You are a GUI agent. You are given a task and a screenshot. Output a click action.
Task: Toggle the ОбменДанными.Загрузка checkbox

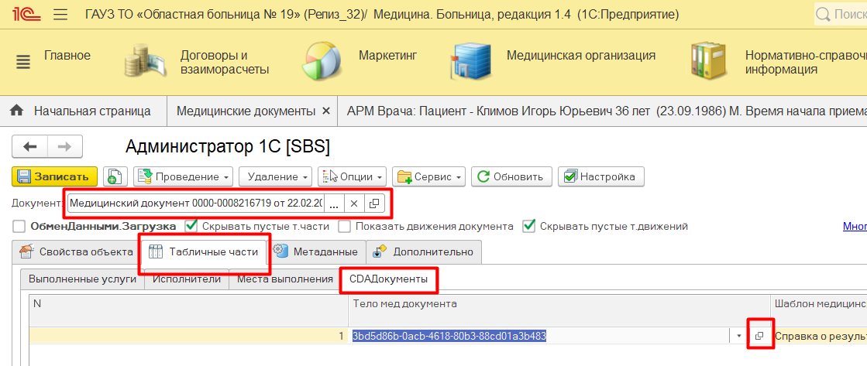19,227
